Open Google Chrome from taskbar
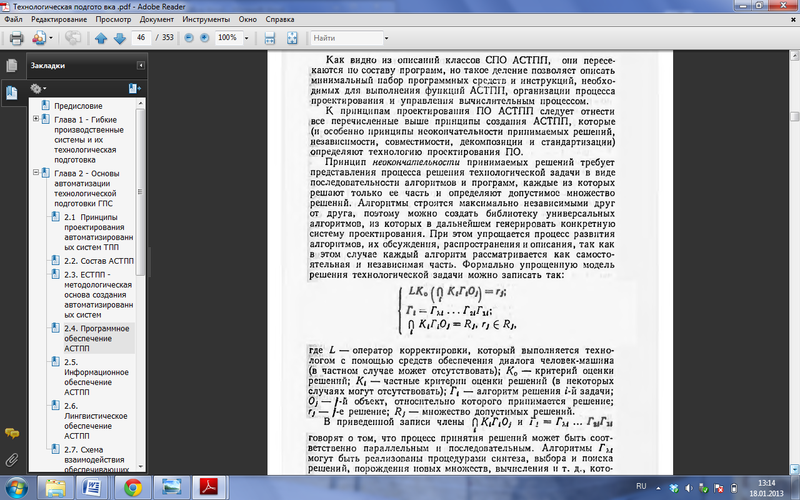This screenshot has height=500, width=800. 133,487
